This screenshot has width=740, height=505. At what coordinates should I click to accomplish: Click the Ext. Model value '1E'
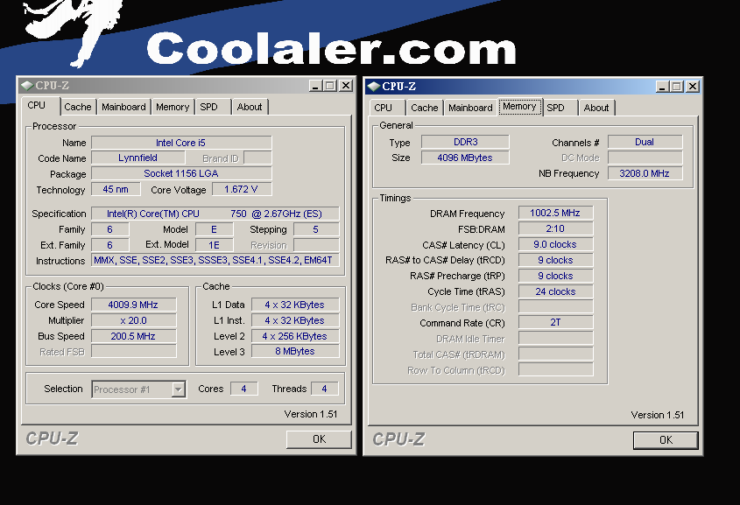pyautogui.click(x=215, y=245)
